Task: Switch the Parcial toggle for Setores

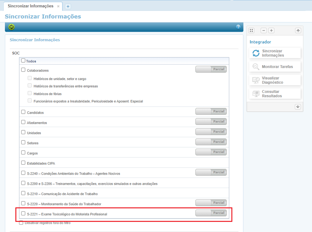Action: pyautogui.click(x=211, y=142)
